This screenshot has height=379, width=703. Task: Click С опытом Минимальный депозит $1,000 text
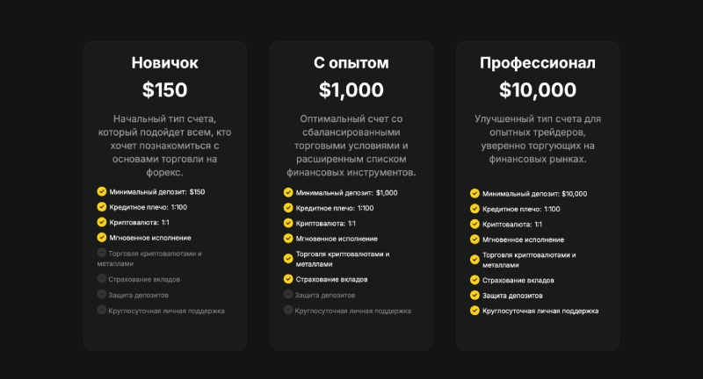click(346, 193)
